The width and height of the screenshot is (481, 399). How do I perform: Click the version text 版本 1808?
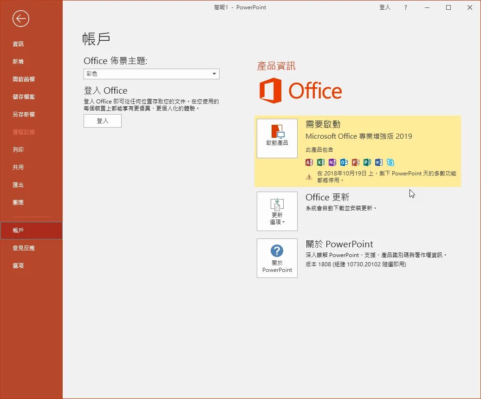click(x=356, y=264)
